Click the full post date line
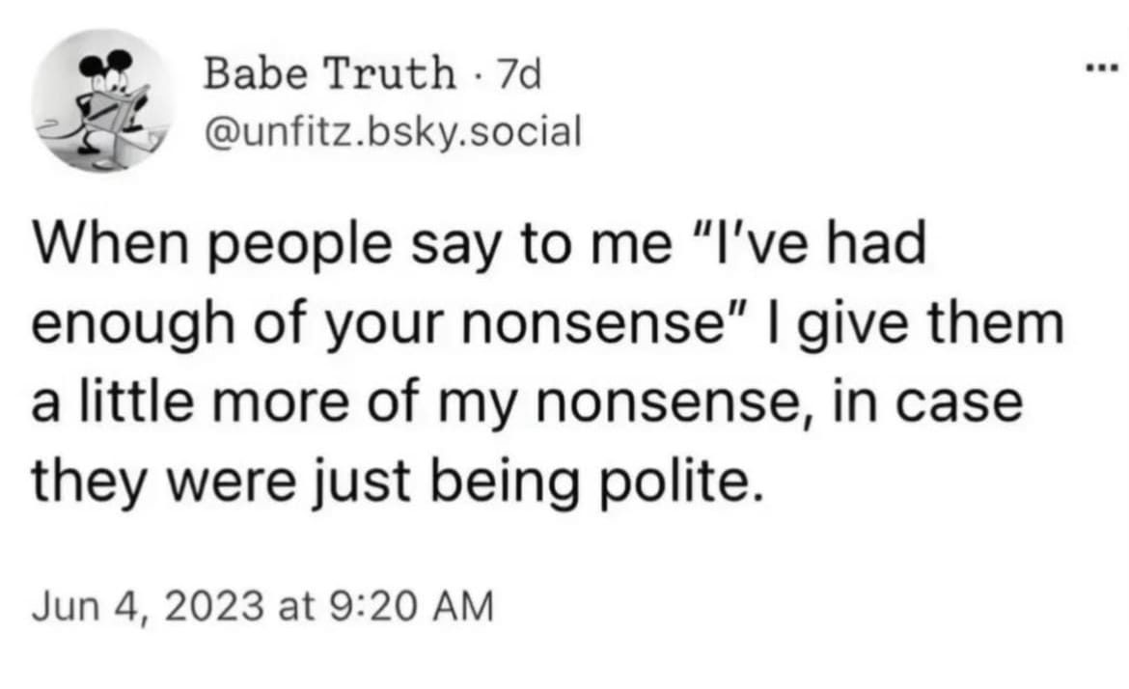The image size is (1129, 689). [262, 607]
